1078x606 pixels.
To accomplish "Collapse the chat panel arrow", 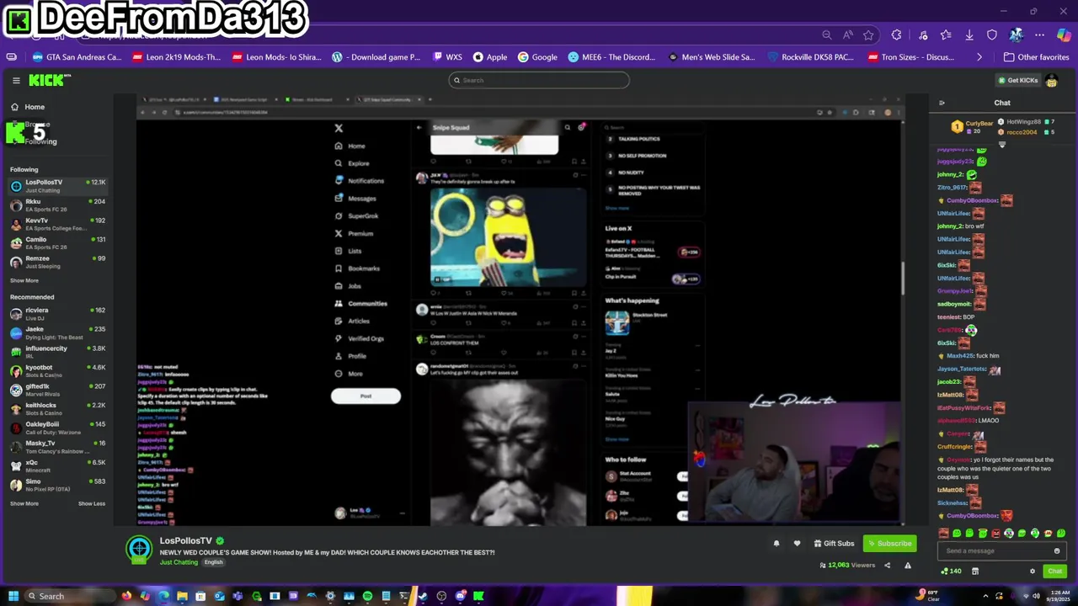I will click(x=942, y=103).
